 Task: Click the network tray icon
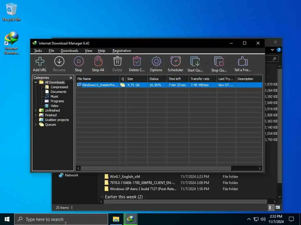click(256, 219)
